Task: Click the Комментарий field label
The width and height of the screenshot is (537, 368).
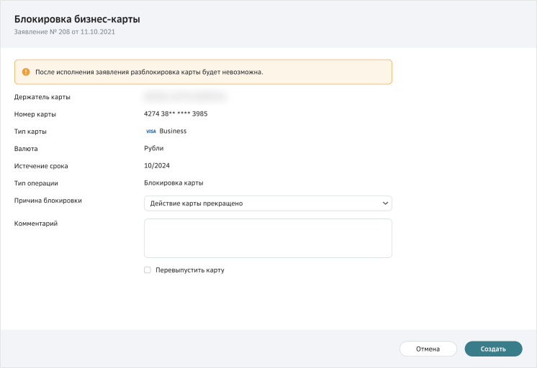Action: 36,224
